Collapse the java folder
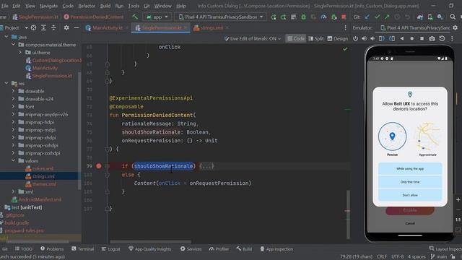This screenshot has width=462, height=260. pos(6,37)
